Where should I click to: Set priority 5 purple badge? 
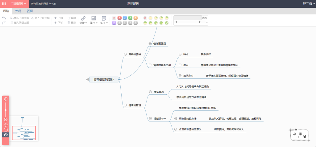(114, 23)
